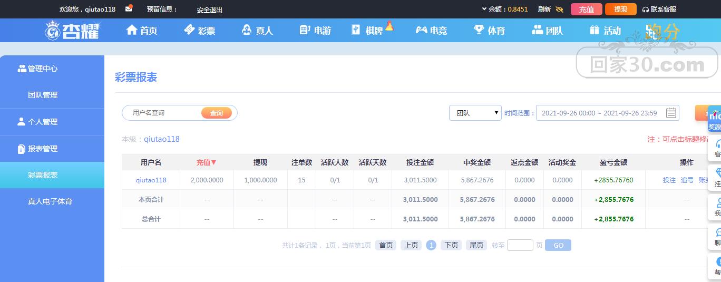Click the orange 查询 search button
Image resolution: width=721 pixels, height=282 pixels.
217,113
